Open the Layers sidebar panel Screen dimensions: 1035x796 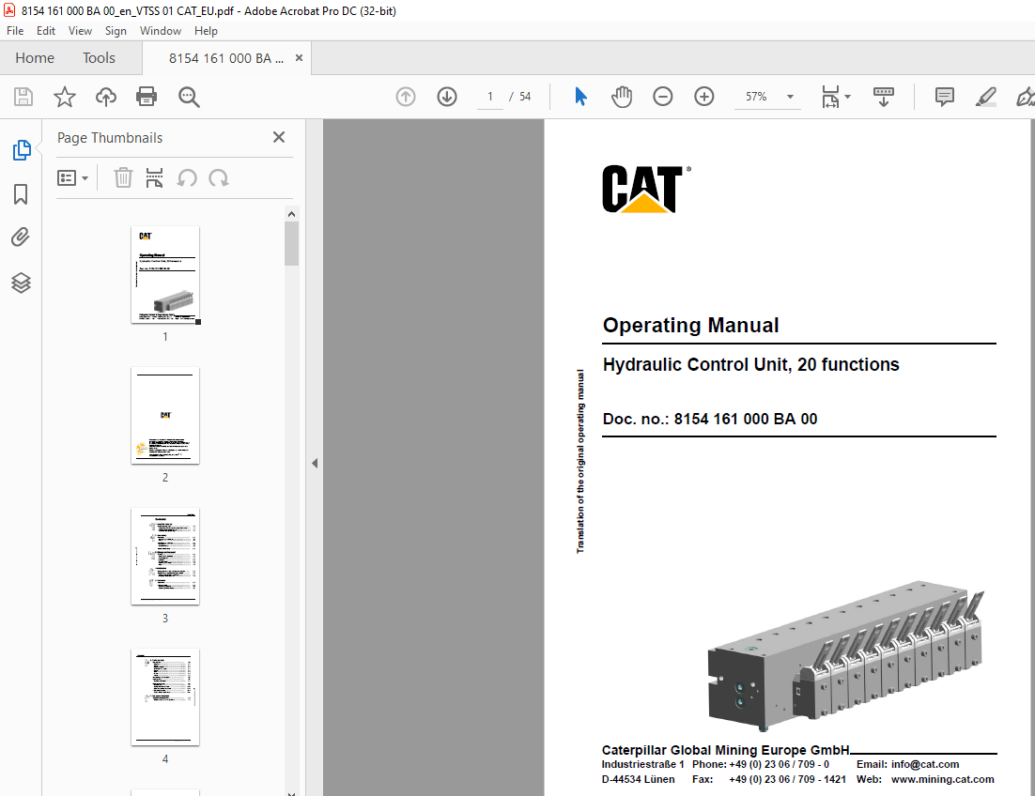point(21,283)
